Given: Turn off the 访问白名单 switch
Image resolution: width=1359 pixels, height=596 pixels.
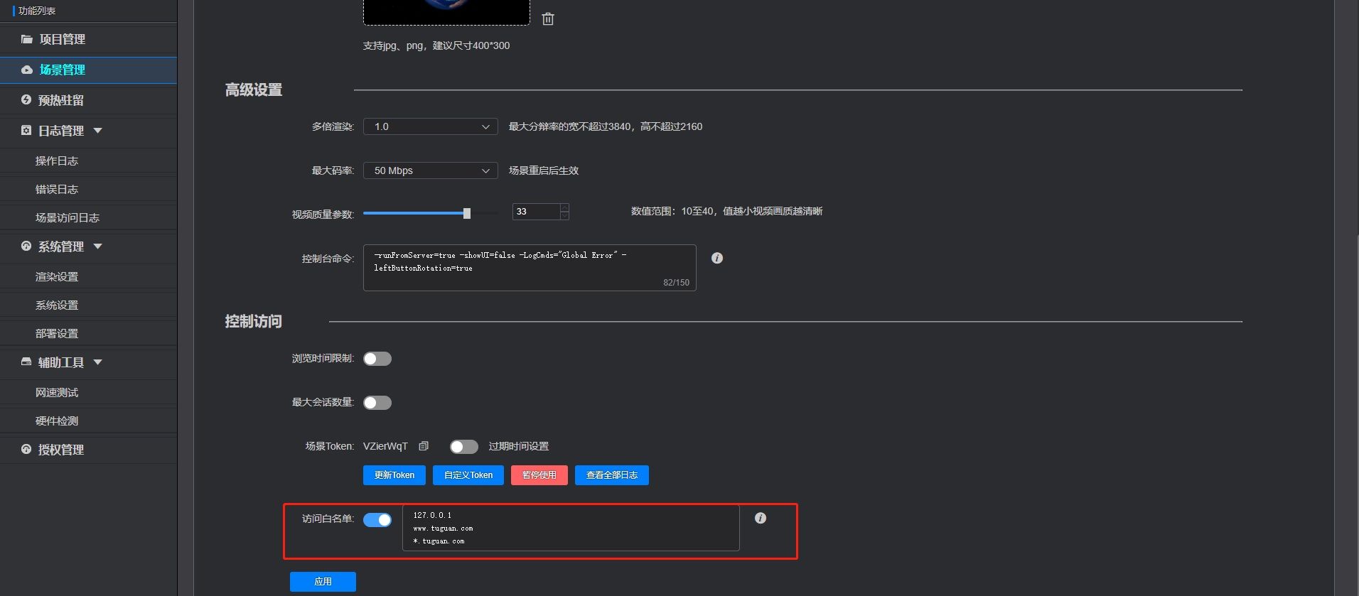Looking at the screenshot, I should [x=377, y=520].
